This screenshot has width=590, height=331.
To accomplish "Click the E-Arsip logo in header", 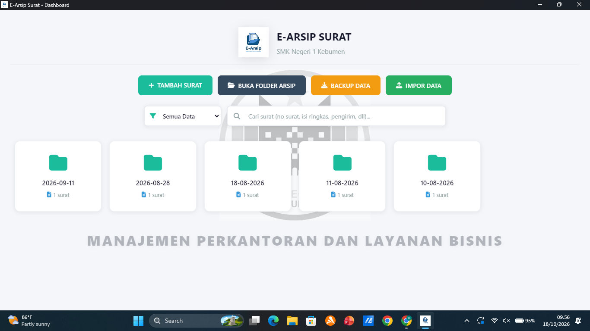I will 254,42.
